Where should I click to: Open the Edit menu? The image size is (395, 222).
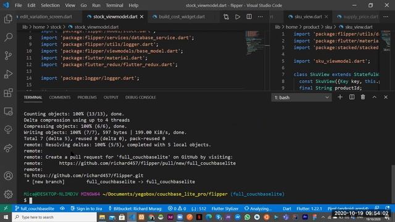click(31, 6)
